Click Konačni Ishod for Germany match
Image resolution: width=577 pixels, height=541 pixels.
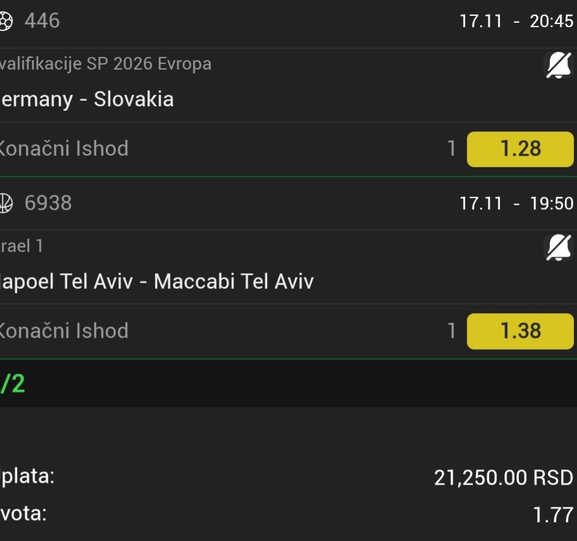pyautogui.click(x=63, y=149)
